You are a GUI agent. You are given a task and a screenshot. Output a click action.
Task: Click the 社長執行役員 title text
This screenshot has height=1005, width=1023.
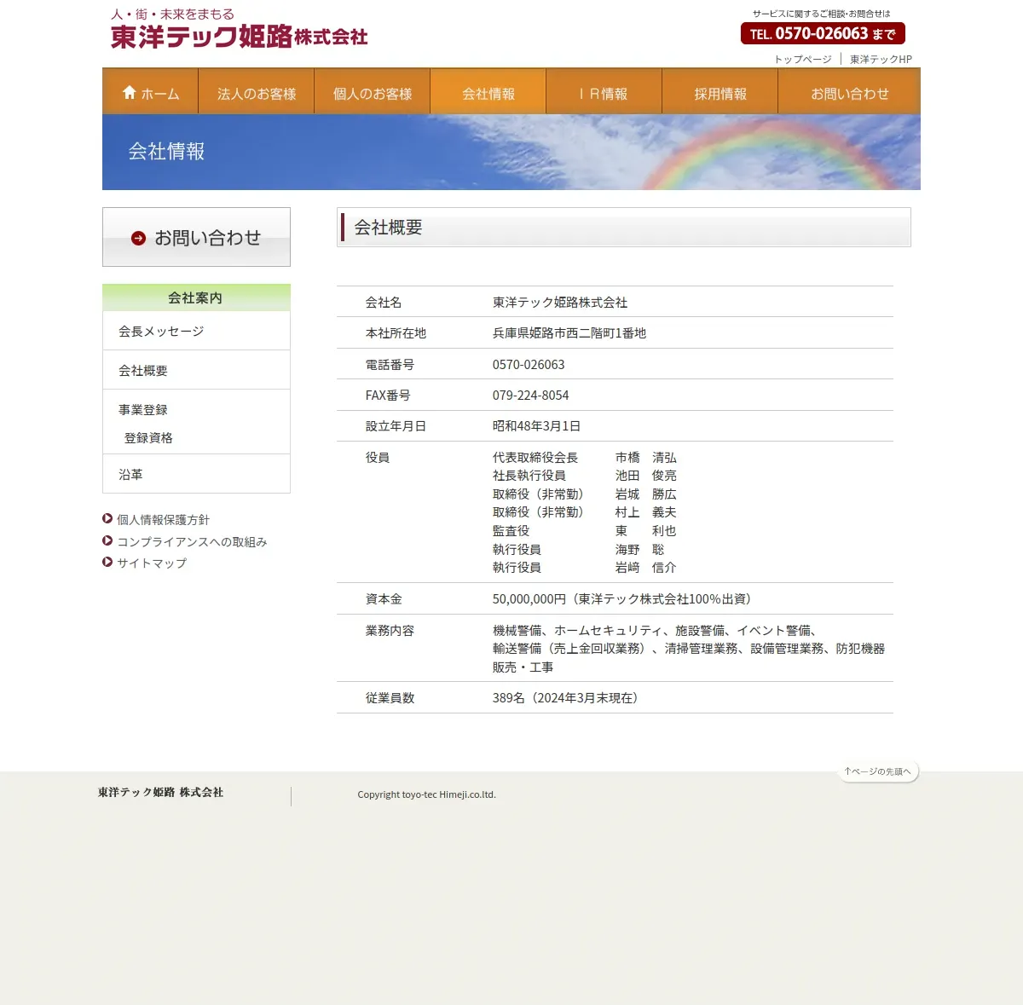(x=529, y=475)
